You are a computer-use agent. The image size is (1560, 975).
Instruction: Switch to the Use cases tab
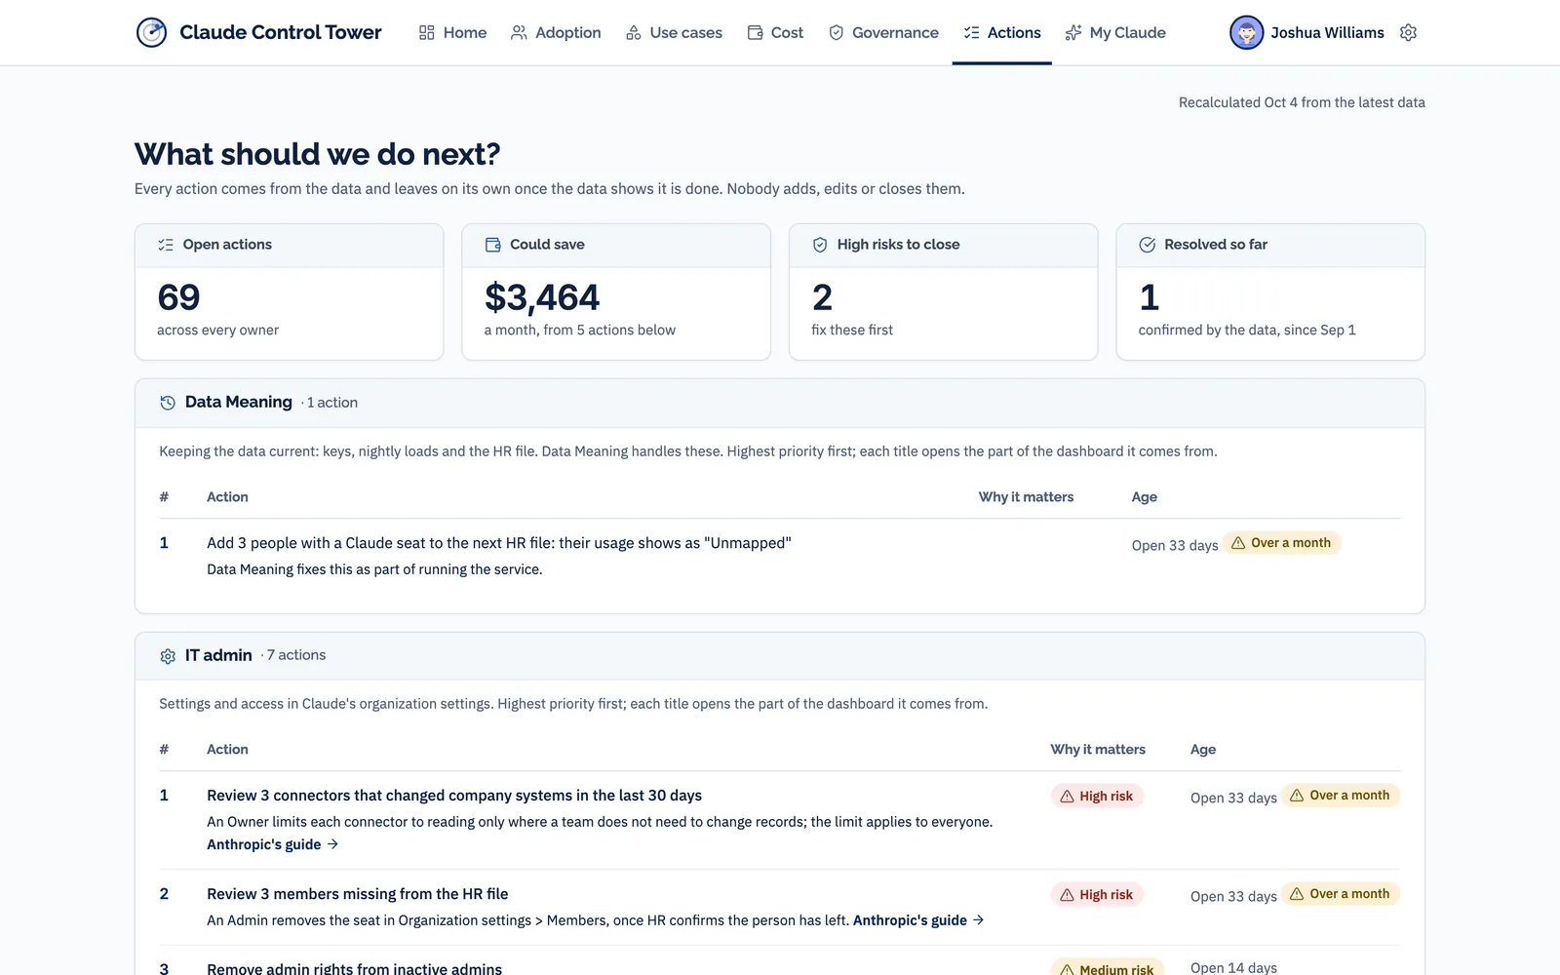674,32
